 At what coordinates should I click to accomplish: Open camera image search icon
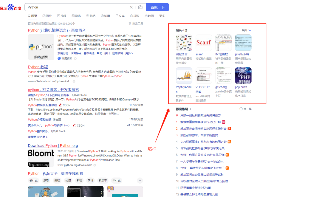pos(140,7)
